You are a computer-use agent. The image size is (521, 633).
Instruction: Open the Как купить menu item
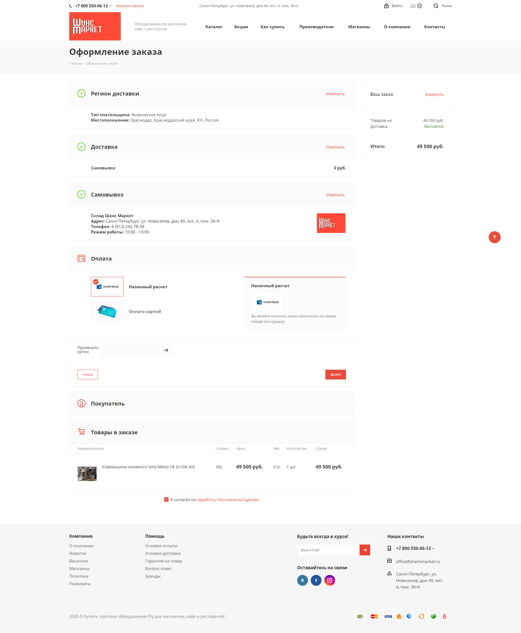[272, 27]
